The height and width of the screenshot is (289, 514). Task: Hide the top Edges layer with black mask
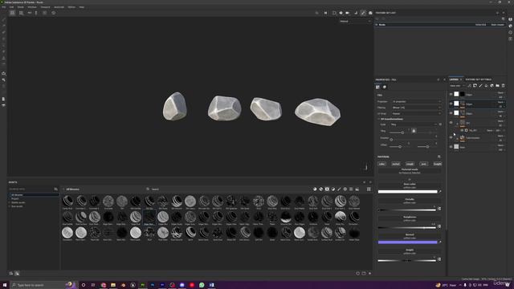tap(451, 95)
